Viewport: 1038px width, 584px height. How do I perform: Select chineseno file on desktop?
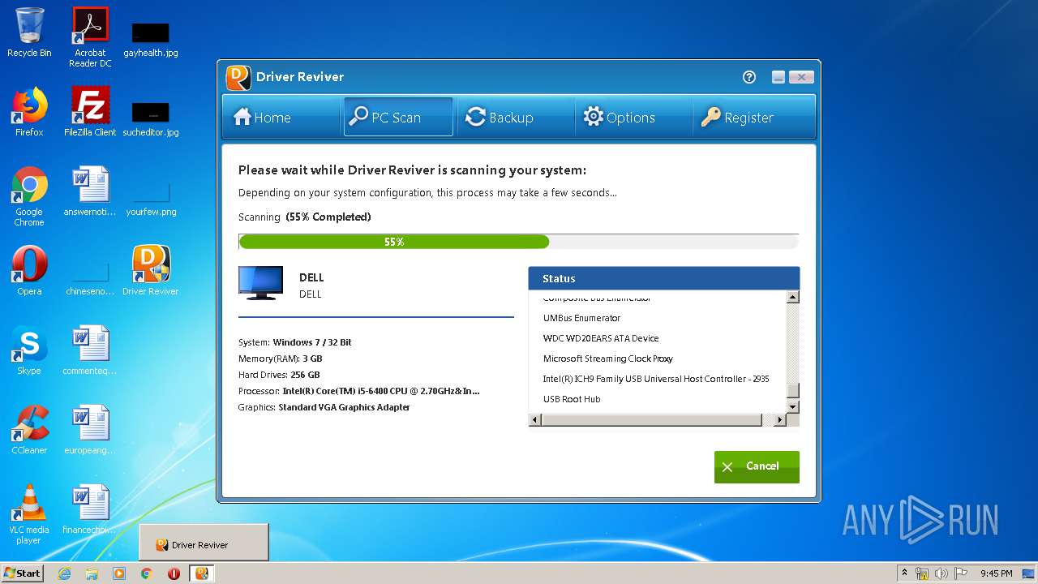click(90, 278)
